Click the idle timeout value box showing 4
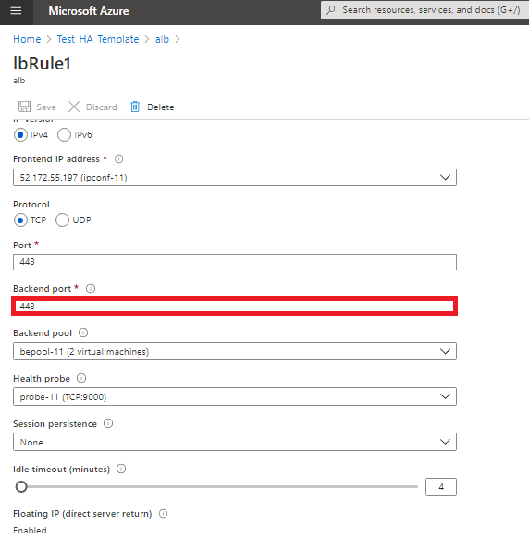 [x=441, y=487]
